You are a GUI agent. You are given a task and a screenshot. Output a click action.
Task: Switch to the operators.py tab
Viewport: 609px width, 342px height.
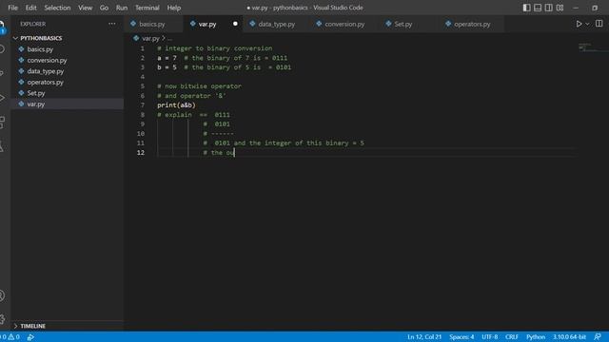(472, 24)
